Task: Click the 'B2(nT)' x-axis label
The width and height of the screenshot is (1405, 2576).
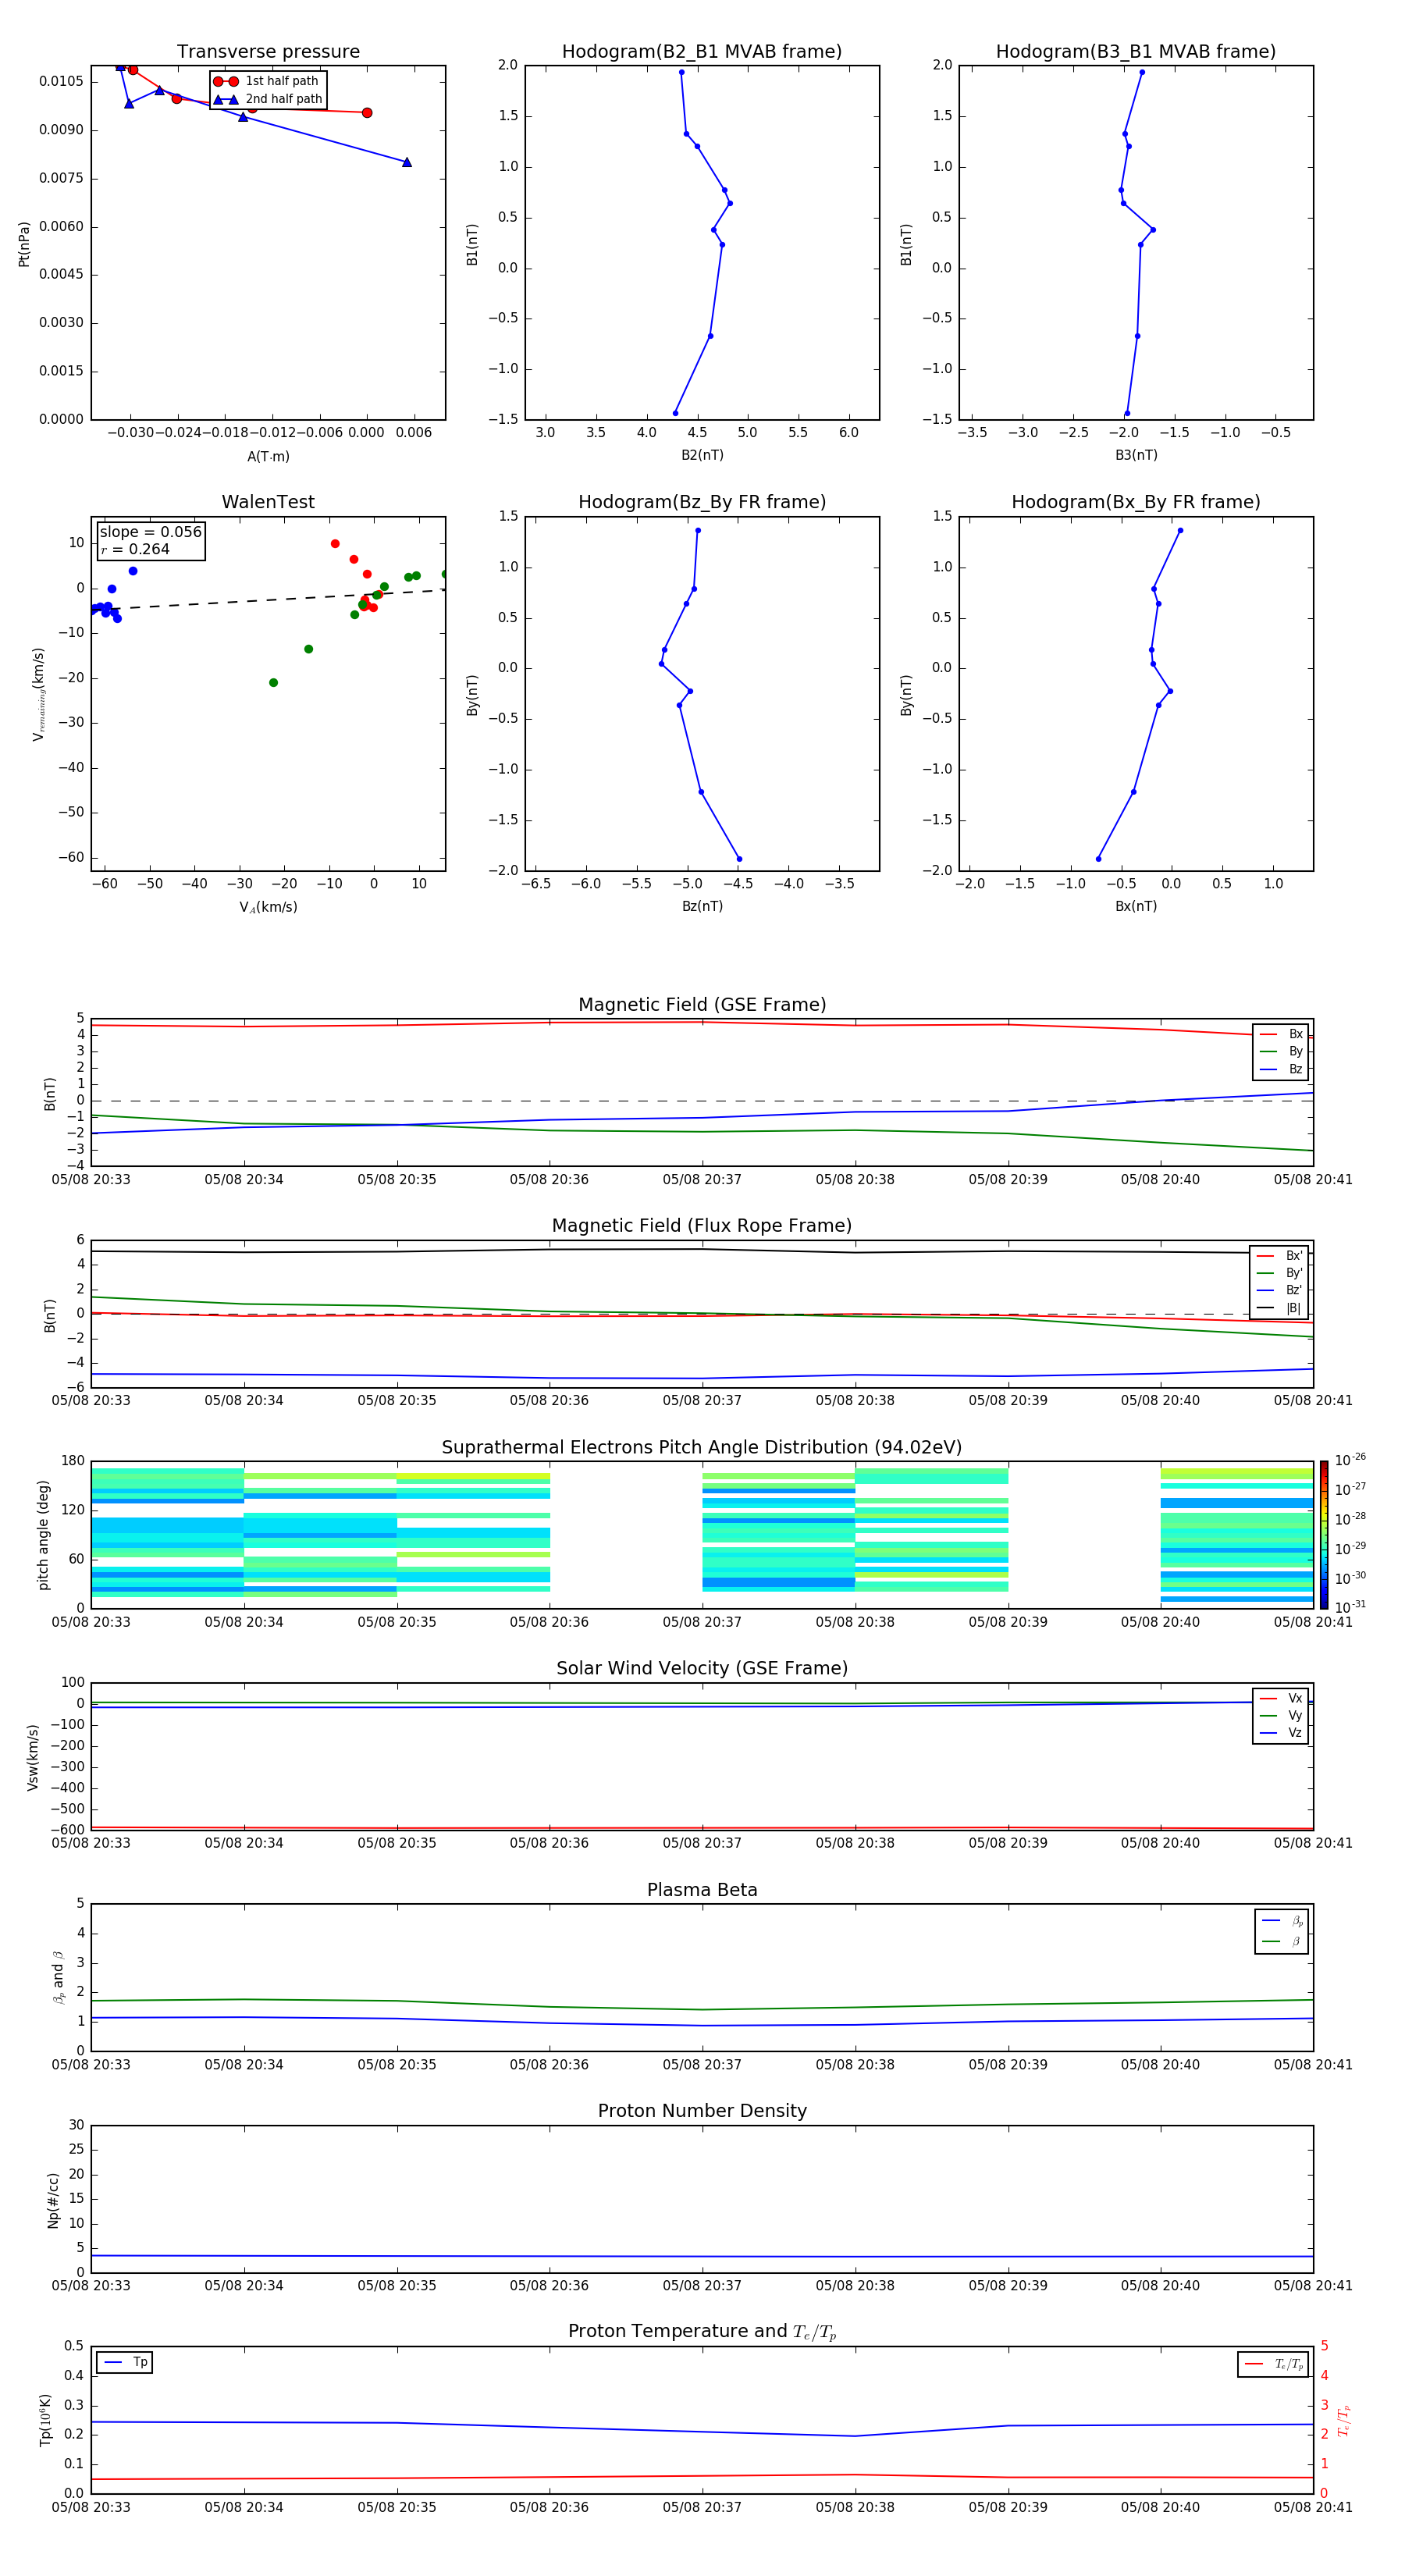Action: [702, 455]
